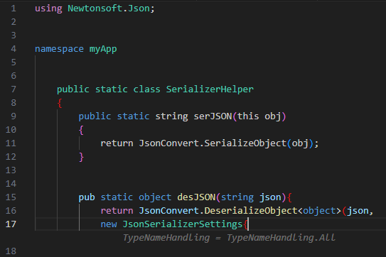386x257 pixels.
Task: Click the 'object' return type on line 15
Action: coord(155,197)
